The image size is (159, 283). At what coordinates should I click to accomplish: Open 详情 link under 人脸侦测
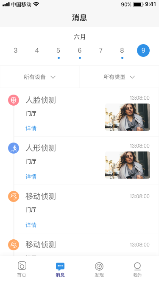coord(31,128)
